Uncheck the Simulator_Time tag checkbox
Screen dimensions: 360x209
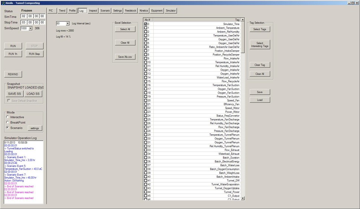coord(146,24)
